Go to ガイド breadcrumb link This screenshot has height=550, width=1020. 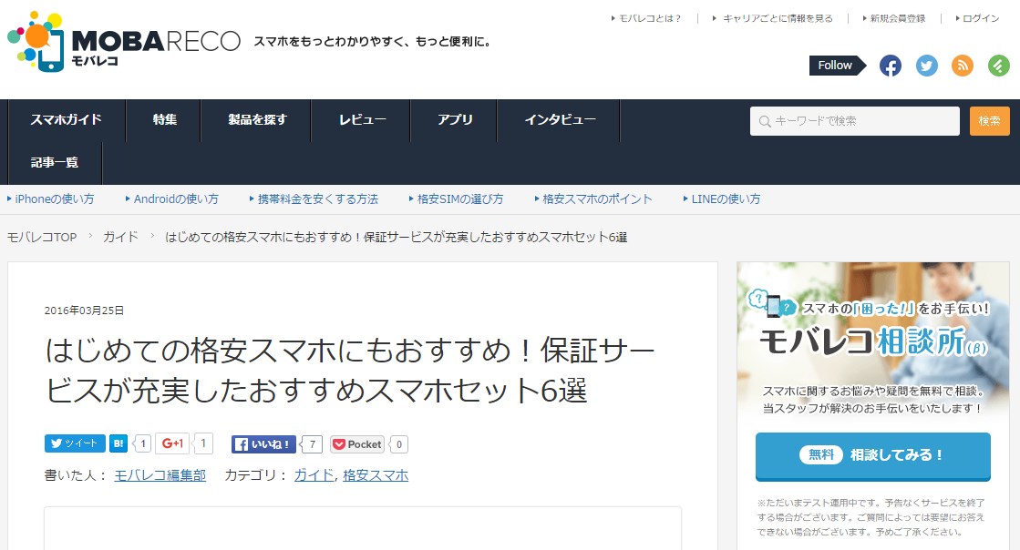pos(121,238)
